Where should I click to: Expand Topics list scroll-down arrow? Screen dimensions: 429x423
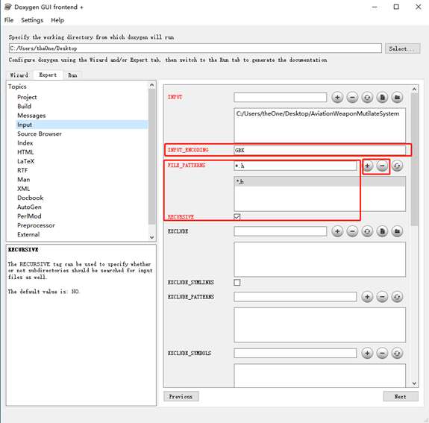pyautogui.click(x=152, y=237)
